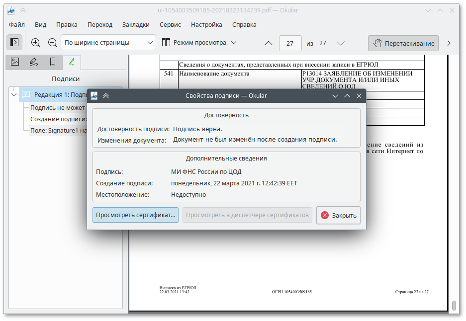466x321 pixels.
Task: Open the annotations sidebar tab
Action: click(34, 62)
